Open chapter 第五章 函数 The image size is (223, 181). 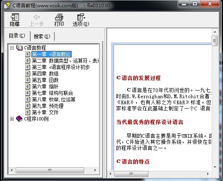(45, 80)
